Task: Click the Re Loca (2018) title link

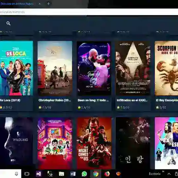Action: [10, 100]
